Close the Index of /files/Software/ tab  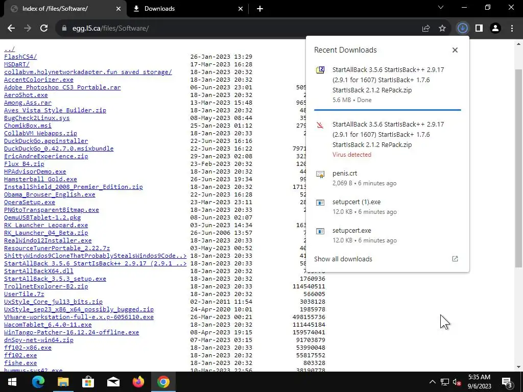[x=118, y=9]
